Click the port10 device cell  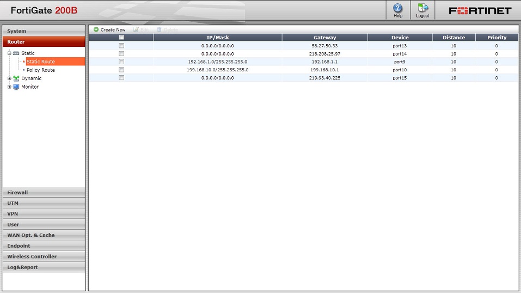[400, 70]
